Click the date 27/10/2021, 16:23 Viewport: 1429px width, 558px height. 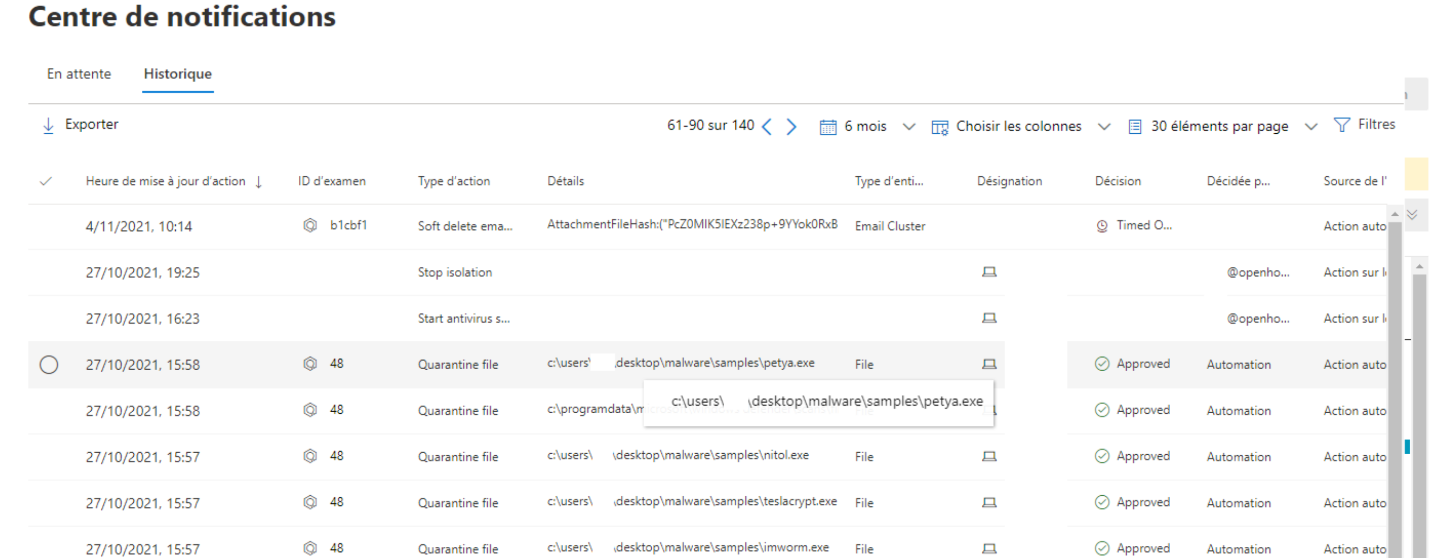pos(142,319)
